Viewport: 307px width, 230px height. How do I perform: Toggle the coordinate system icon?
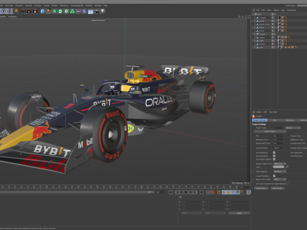[x=16, y=11]
